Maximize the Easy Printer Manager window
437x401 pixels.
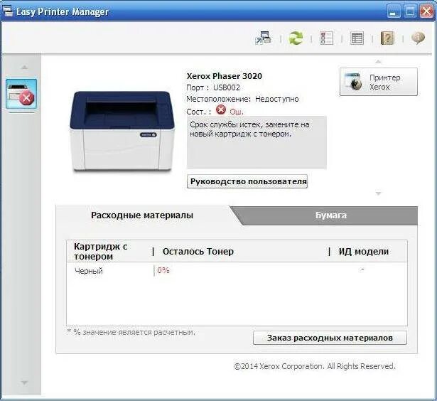410,11
